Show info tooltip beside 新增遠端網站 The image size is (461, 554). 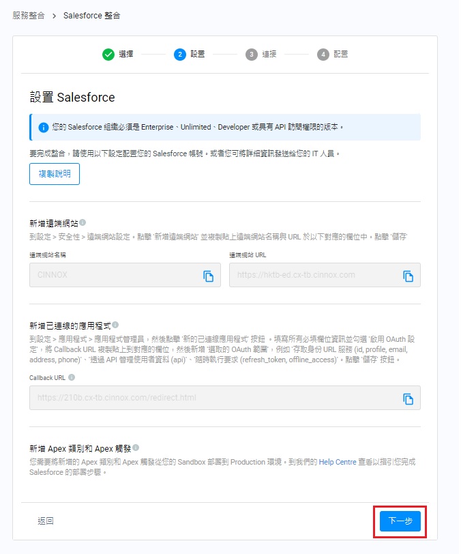point(83,222)
